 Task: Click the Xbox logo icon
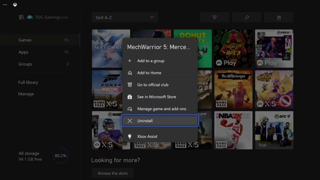pyautogui.click(x=15, y=4)
